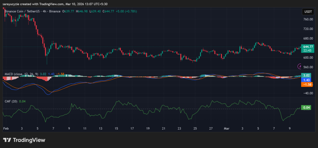Viewport: 318px width, 148px height.
Task: Click the 560.00 price scale label
Action: (x=308, y=67)
